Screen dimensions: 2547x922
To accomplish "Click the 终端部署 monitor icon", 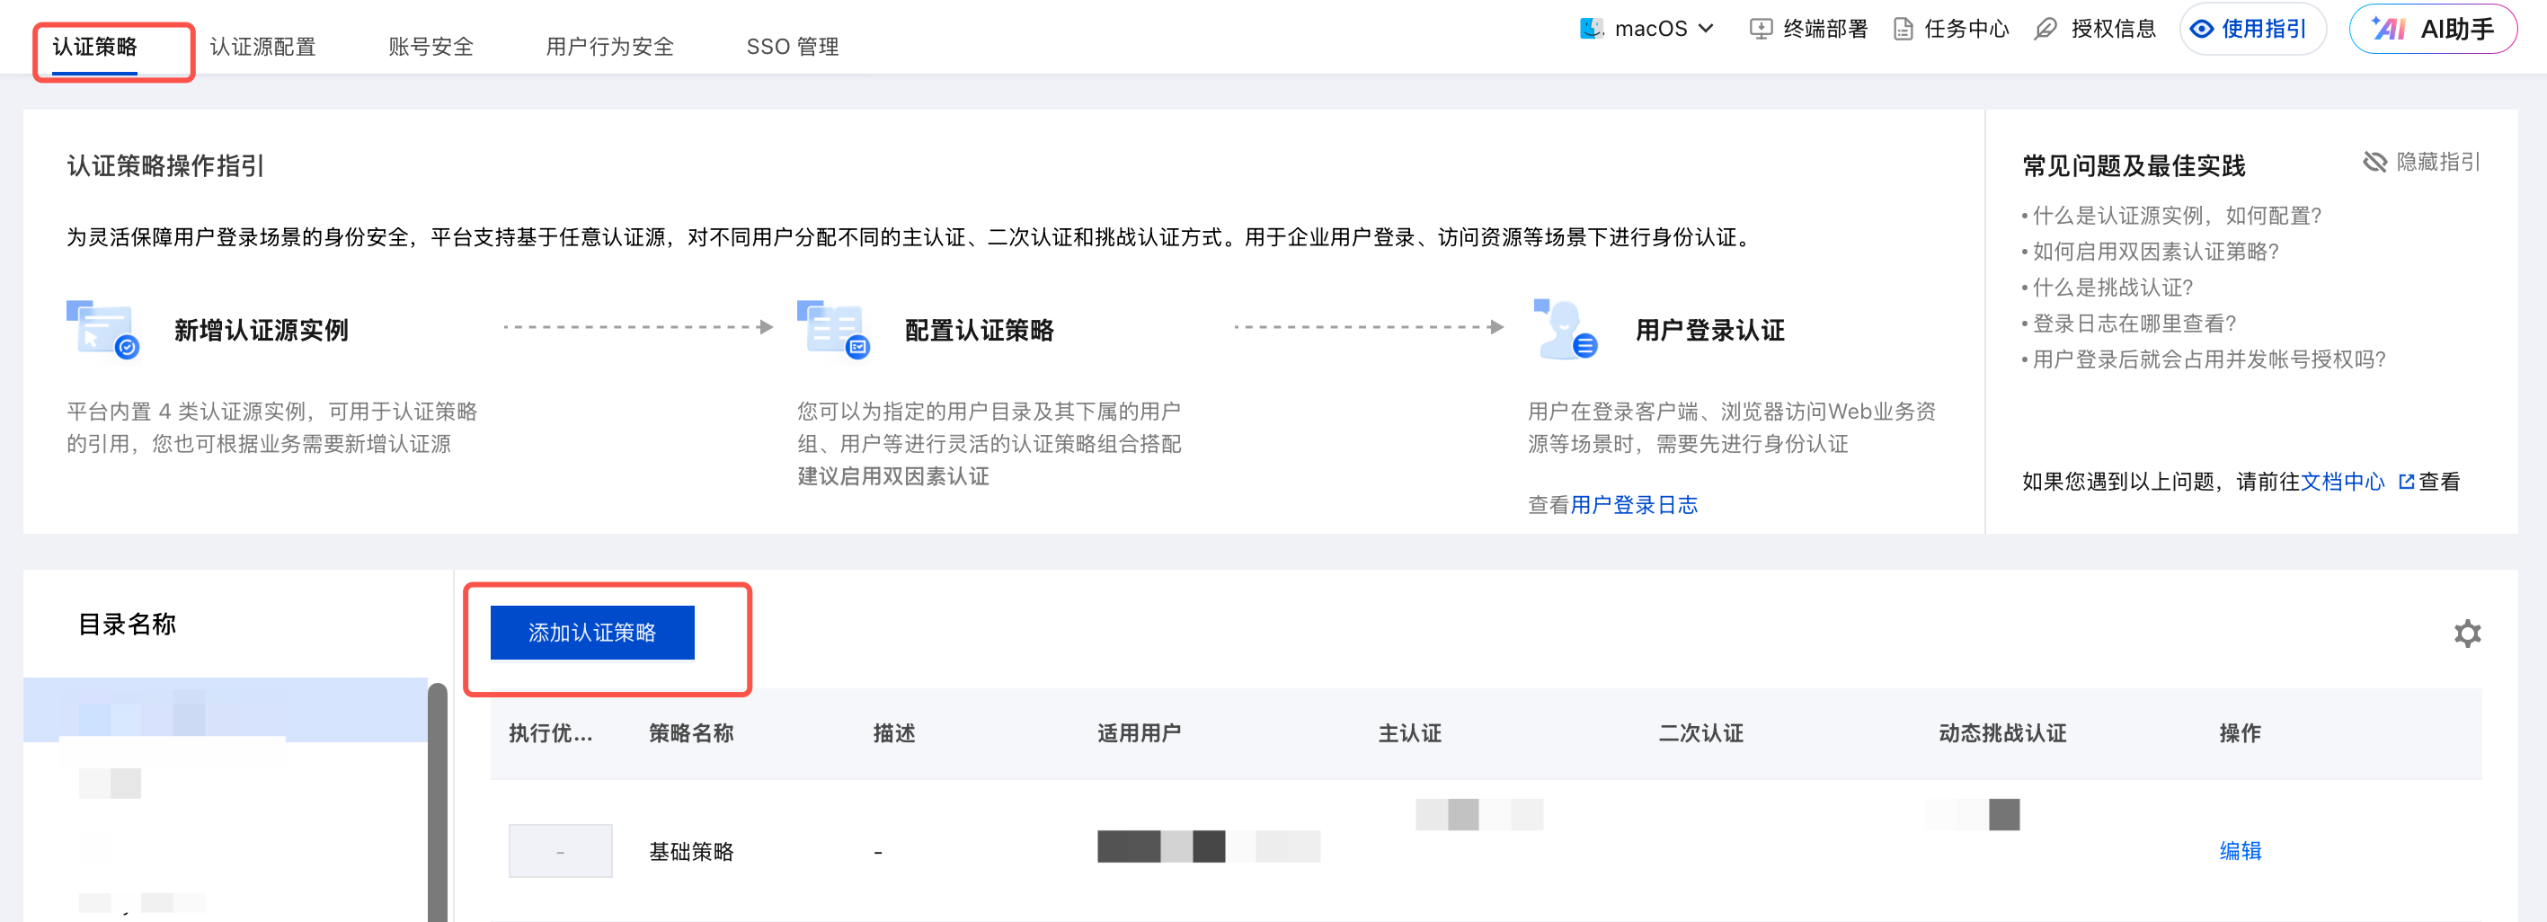I will [1761, 29].
